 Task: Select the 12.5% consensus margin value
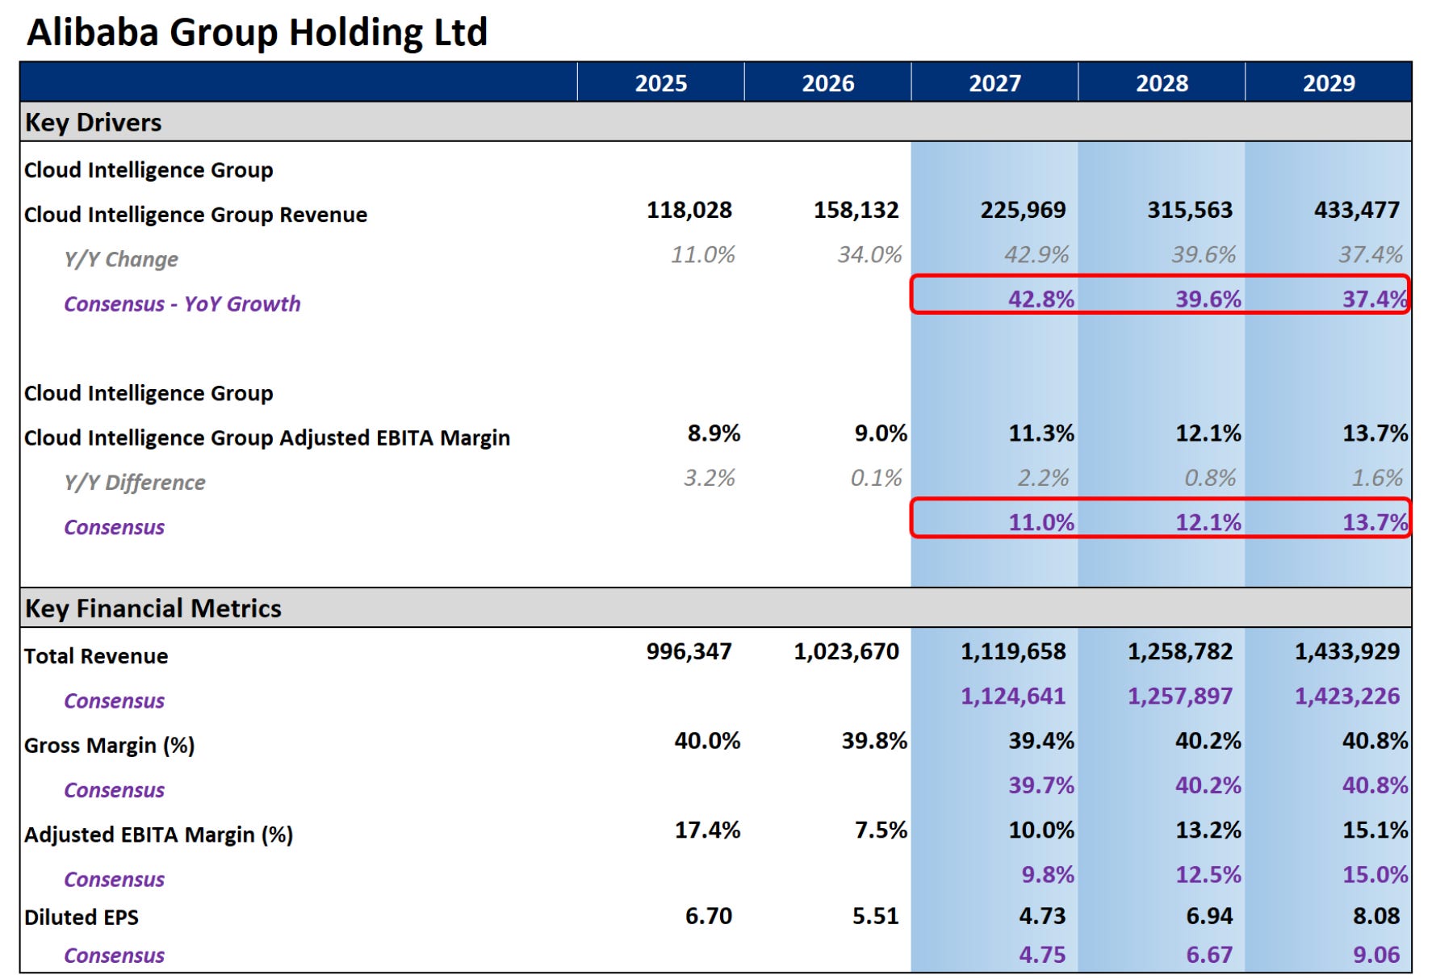point(1208,875)
